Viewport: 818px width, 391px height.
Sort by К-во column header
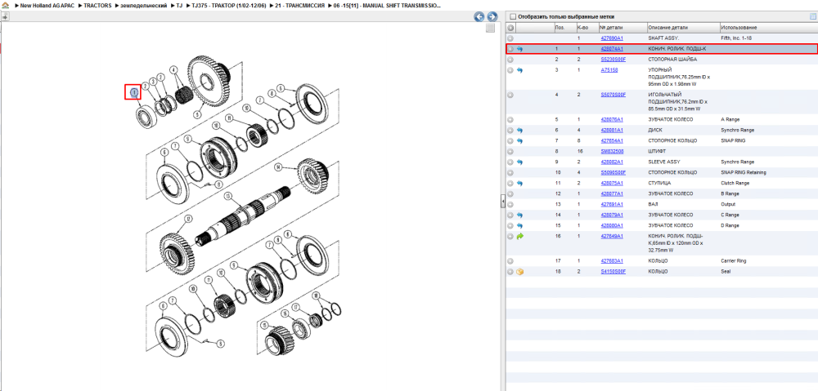[587, 28]
